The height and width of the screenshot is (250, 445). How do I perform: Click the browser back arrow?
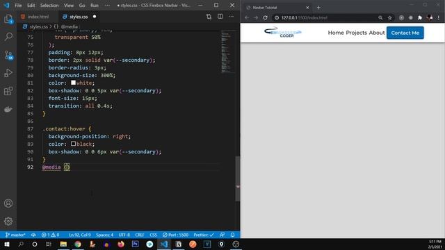pyautogui.click(x=247, y=17)
